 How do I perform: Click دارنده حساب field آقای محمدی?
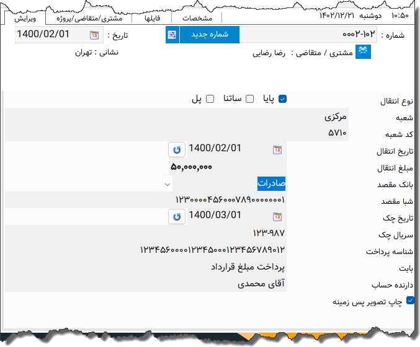[146, 283]
